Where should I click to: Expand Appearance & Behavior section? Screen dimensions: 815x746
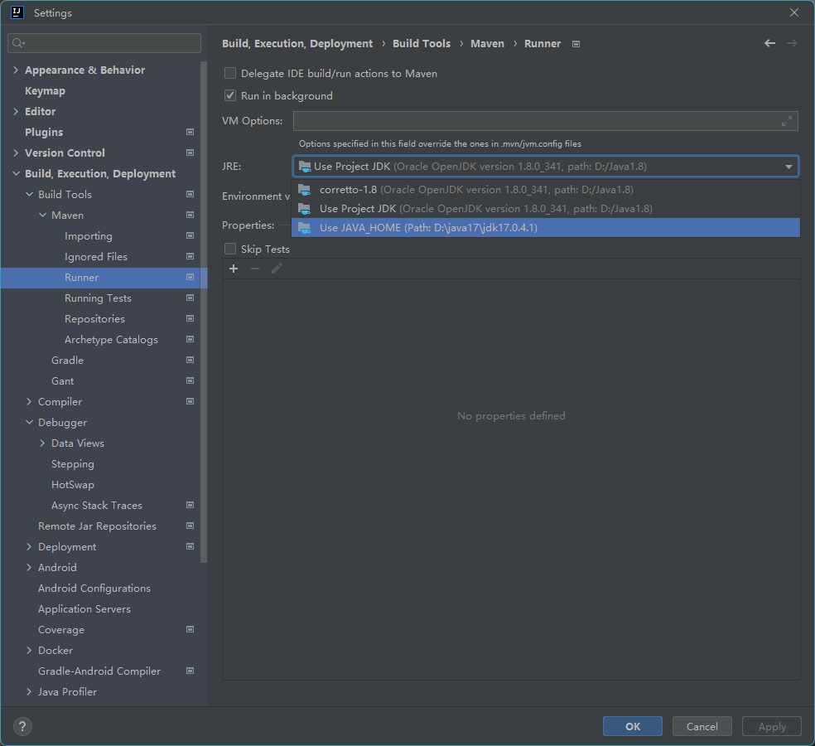(x=16, y=70)
